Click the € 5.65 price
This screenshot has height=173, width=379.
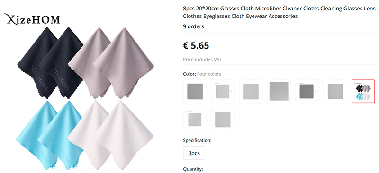click(196, 45)
